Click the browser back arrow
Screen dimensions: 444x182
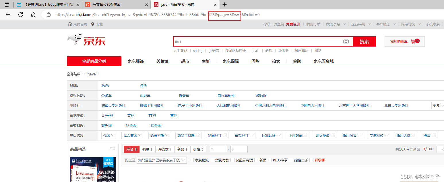click(x=8, y=15)
